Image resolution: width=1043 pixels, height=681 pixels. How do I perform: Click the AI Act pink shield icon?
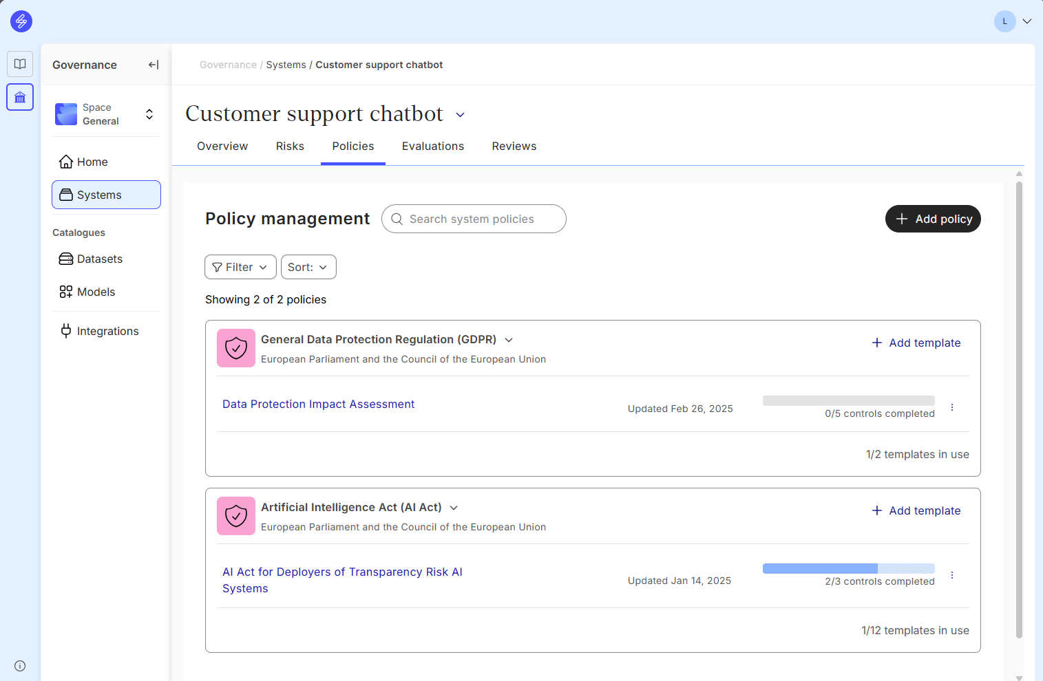[x=236, y=516]
